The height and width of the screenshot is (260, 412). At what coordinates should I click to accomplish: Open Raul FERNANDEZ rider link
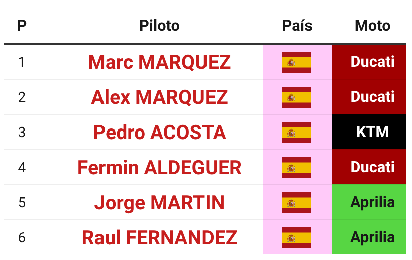(x=159, y=238)
